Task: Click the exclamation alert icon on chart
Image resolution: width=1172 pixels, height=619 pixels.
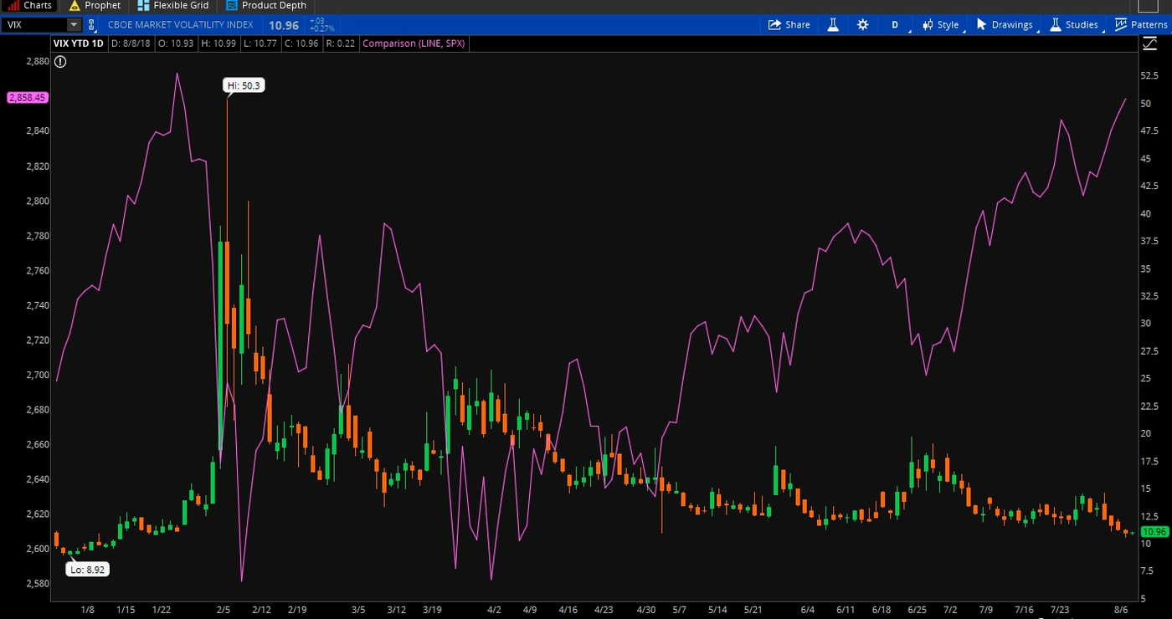Action: (x=60, y=61)
